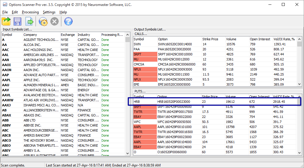Click the Last Scan started status entry
The image size is (304, 168).
(x=103, y=165)
